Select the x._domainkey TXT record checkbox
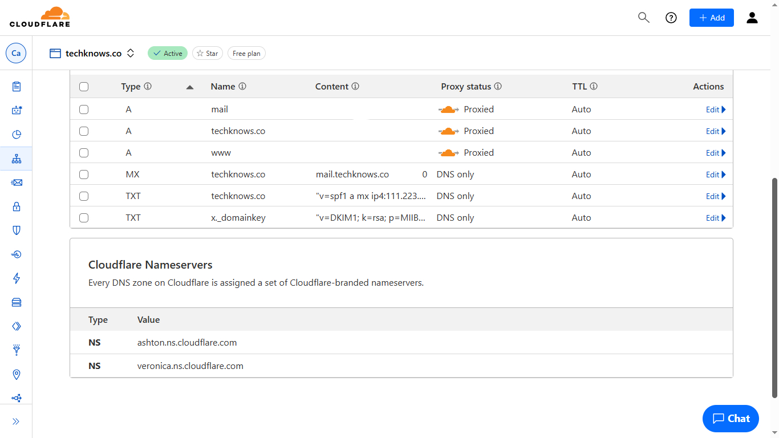The width and height of the screenshot is (779, 438). coord(84,218)
